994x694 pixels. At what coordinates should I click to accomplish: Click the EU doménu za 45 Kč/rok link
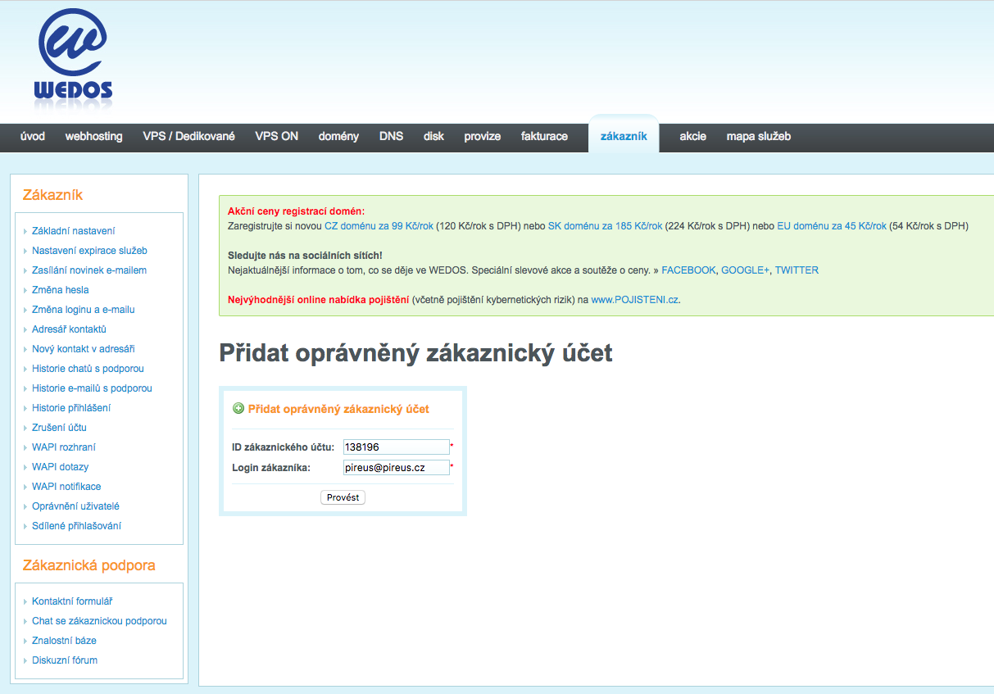tap(832, 226)
